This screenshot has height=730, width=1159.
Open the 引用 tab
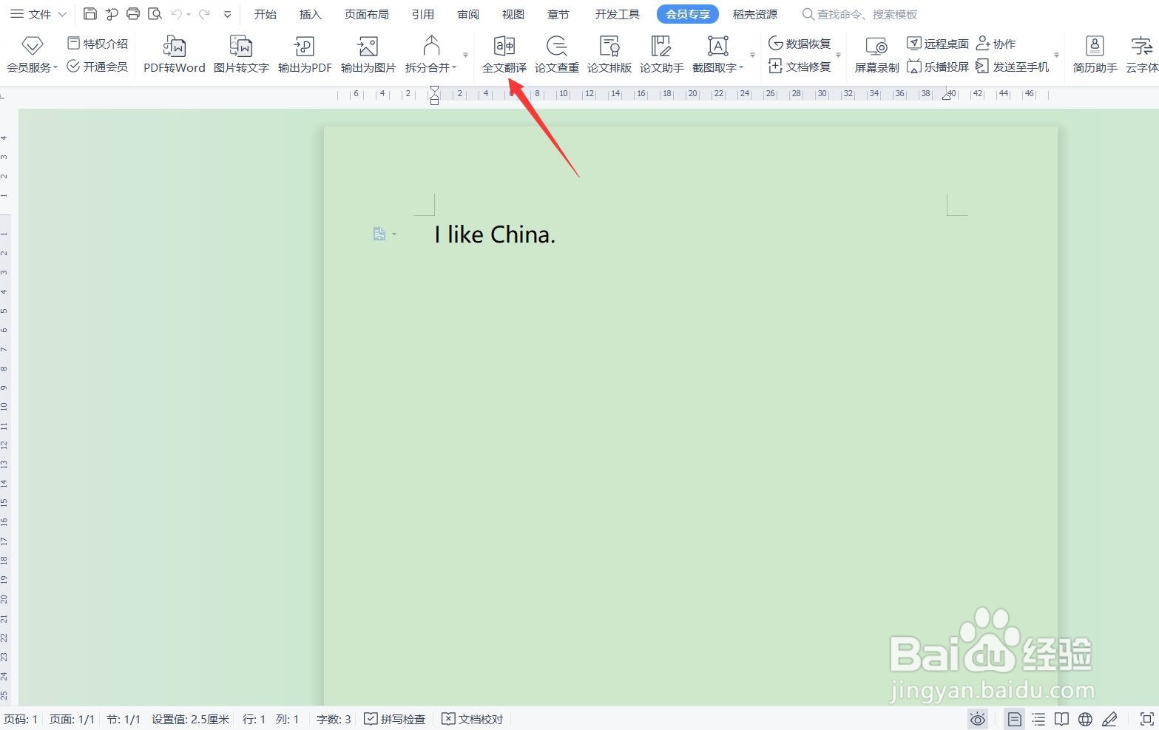423,14
